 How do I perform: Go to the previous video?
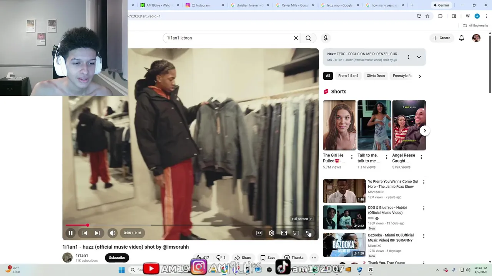(85, 233)
